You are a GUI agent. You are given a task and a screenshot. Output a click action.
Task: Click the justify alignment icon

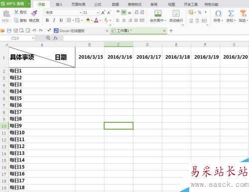[136, 20]
